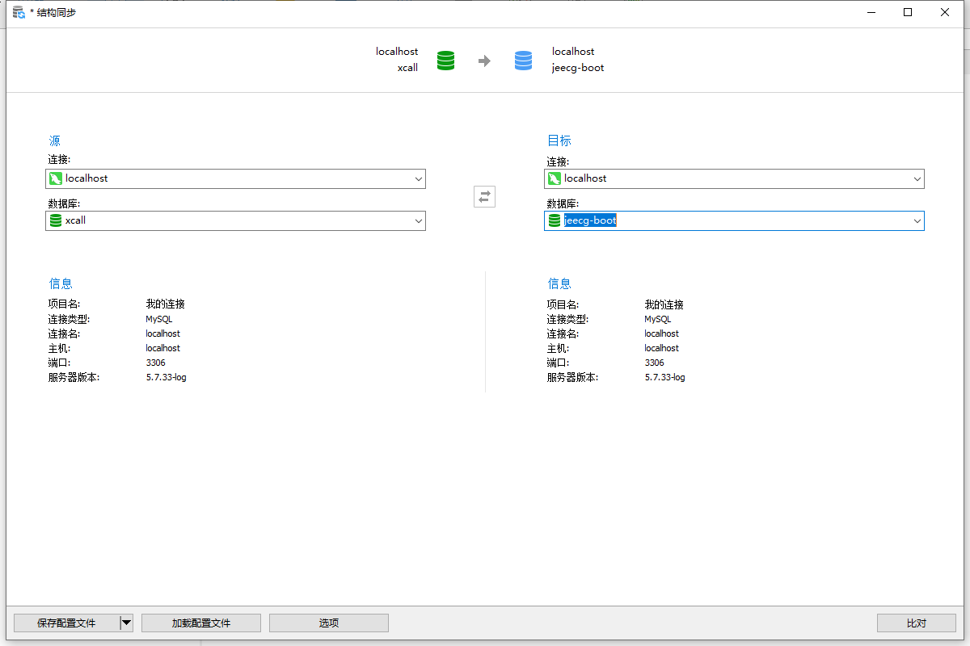The height and width of the screenshot is (646, 970).
Task: Click the 5.7.33-log server version text
Action: pyautogui.click(x=164, y=377)
